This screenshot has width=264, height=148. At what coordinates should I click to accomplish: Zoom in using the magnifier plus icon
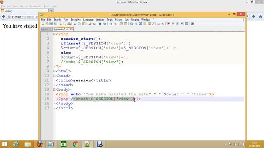click(x=111, y=24)
